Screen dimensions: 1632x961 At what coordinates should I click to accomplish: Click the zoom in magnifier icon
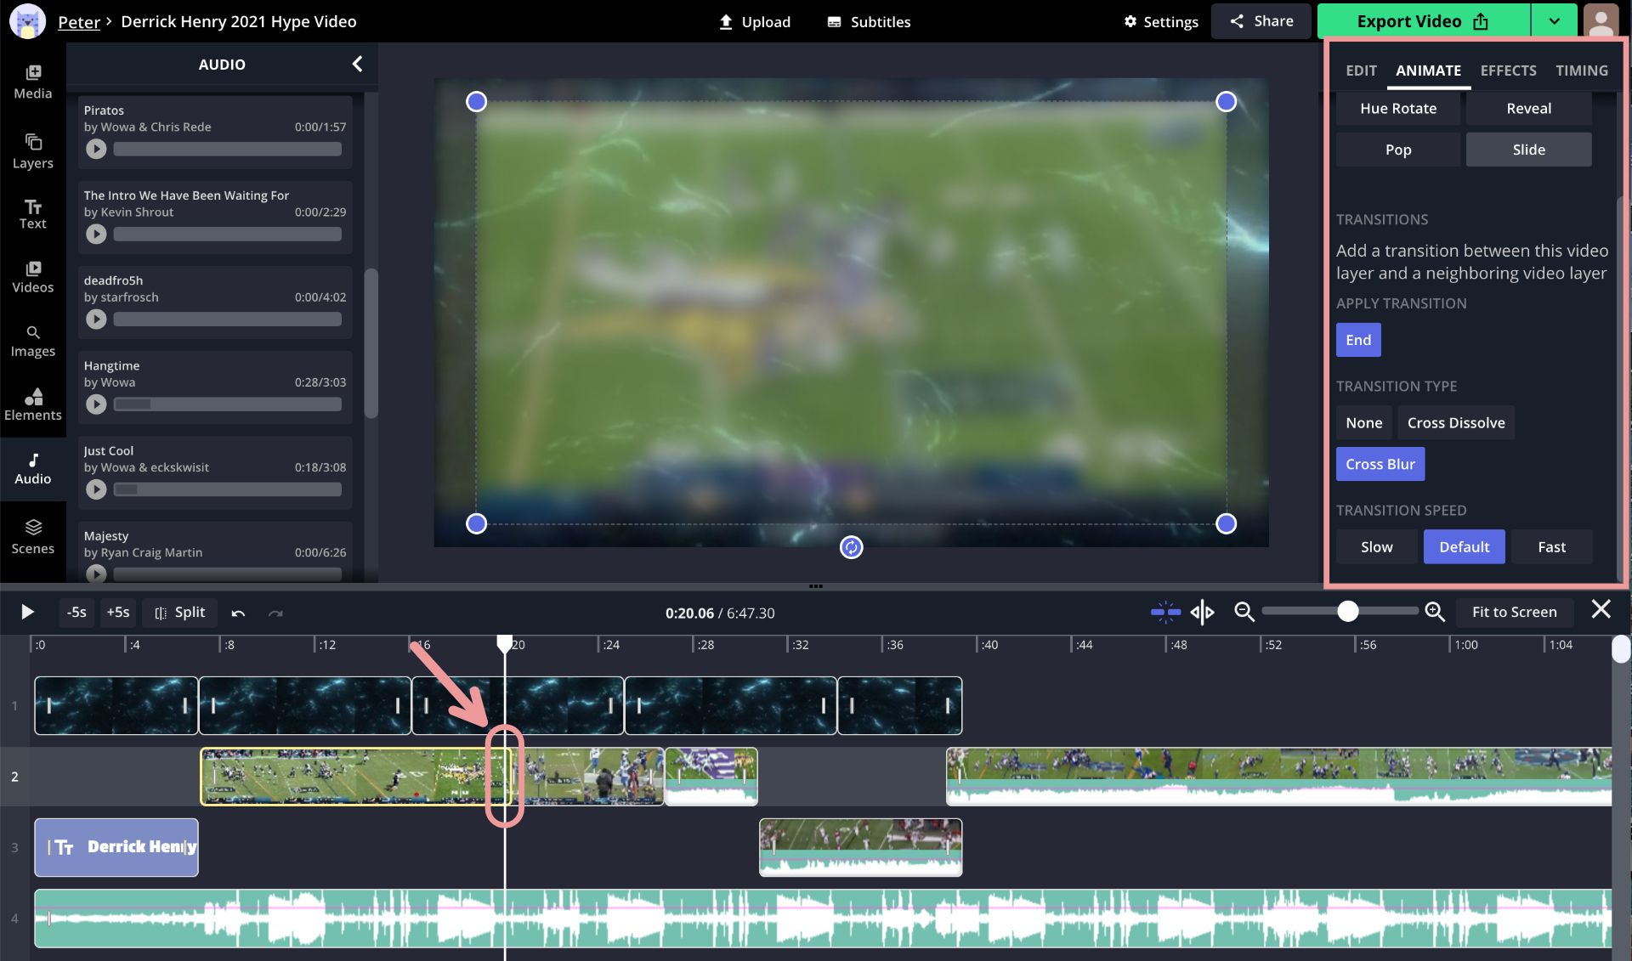(1435, 612)
